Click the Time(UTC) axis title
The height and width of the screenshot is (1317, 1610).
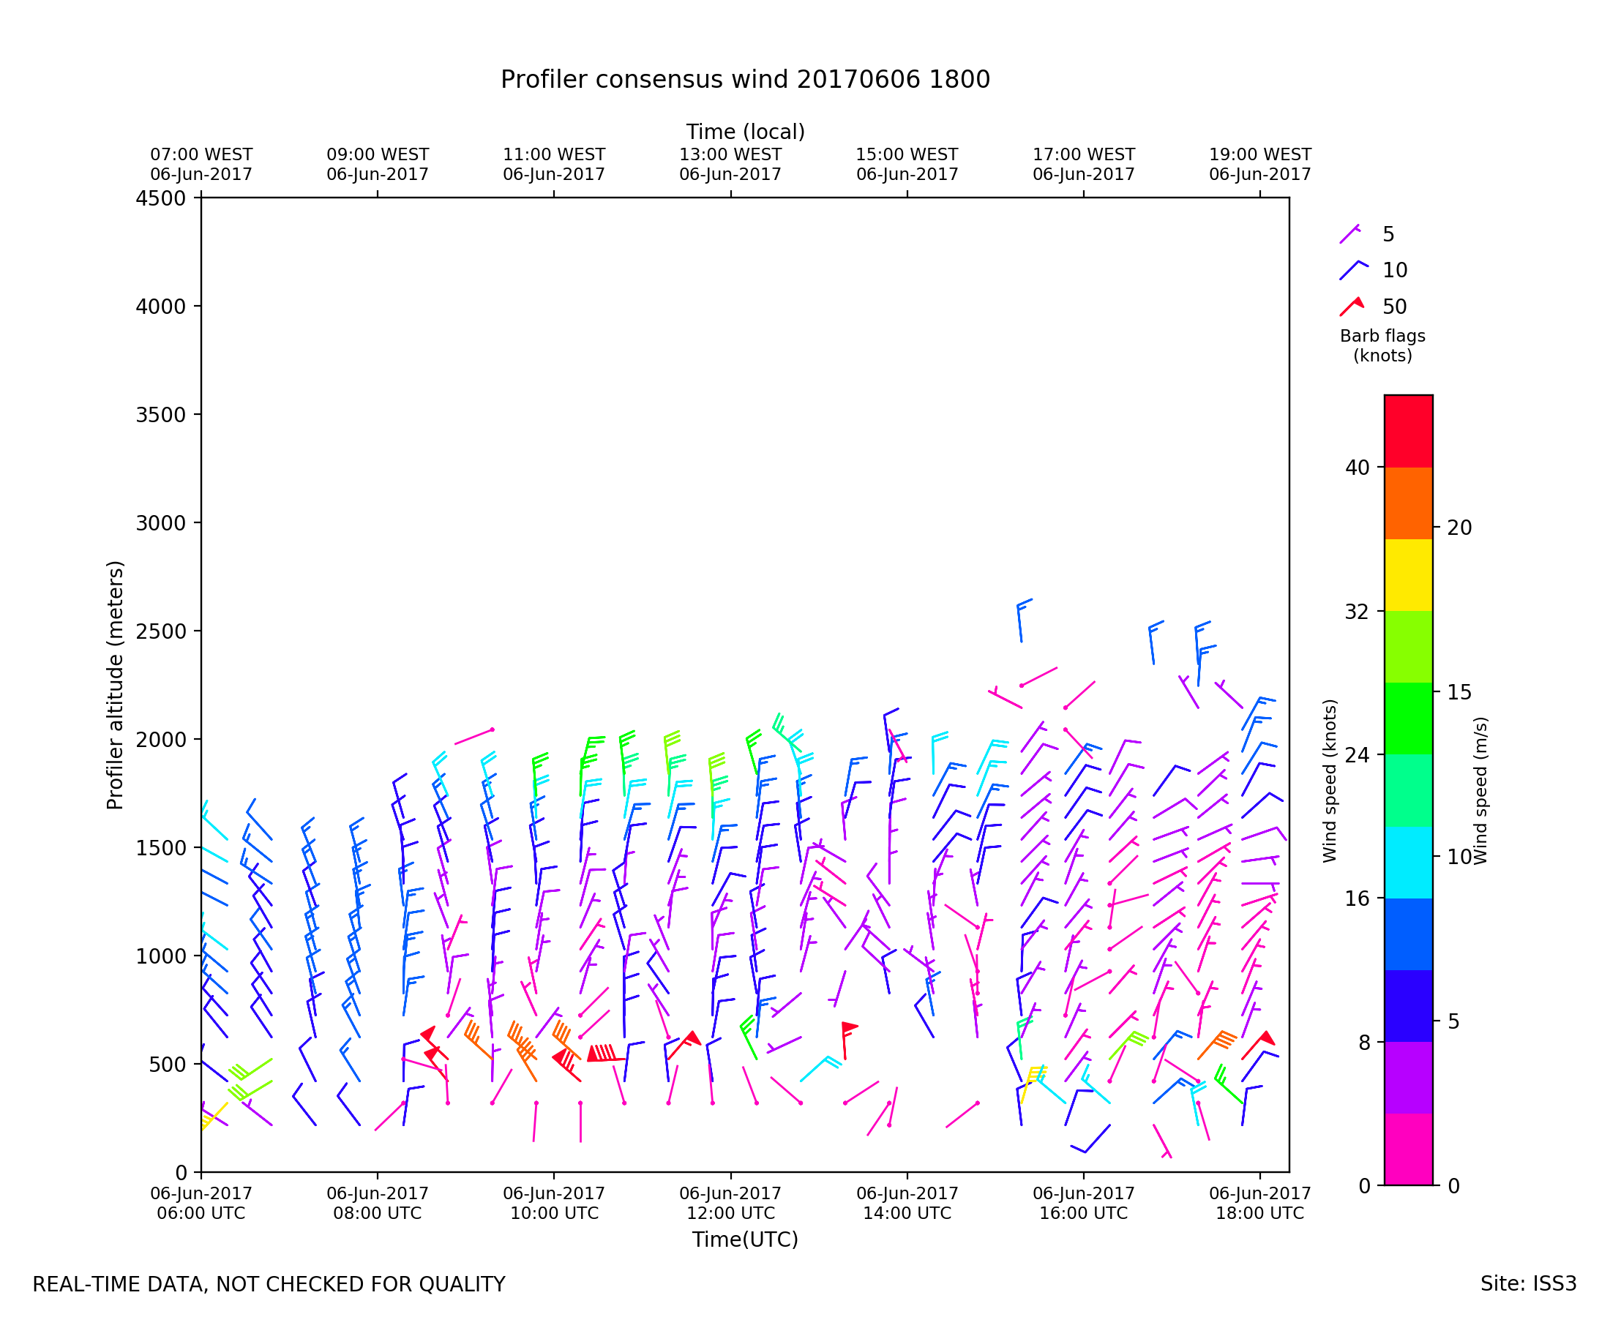coord(745,1239)
